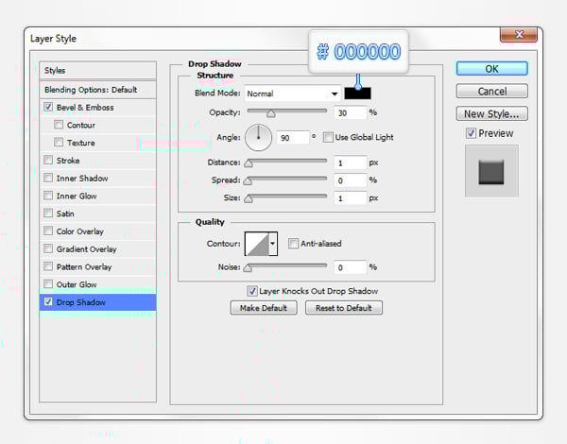Enable the Anti-aliased checkbox
Image resolution: width=567 pixels, height=444 pixels.
[x=294, y=243]
